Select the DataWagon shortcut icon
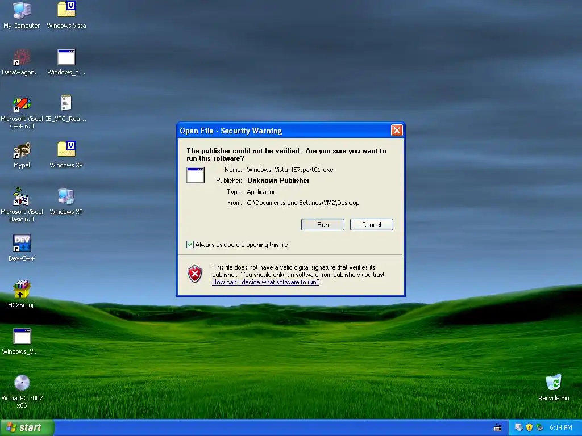This screenshot has height=436, width=582. coord(22,57)
